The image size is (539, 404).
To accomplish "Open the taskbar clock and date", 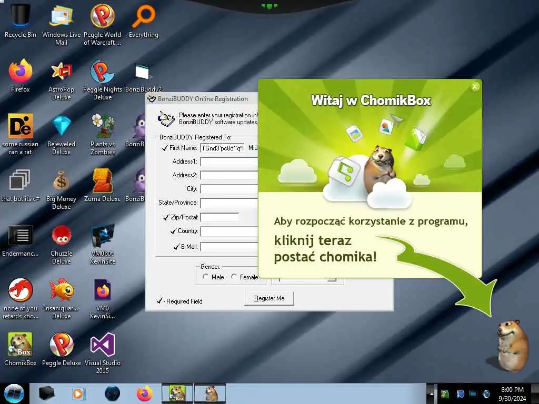I will (x=512, y=393).
